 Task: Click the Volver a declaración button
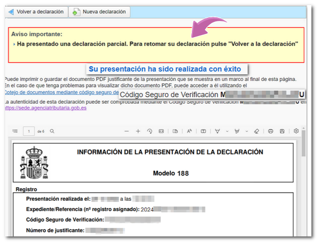36,12
